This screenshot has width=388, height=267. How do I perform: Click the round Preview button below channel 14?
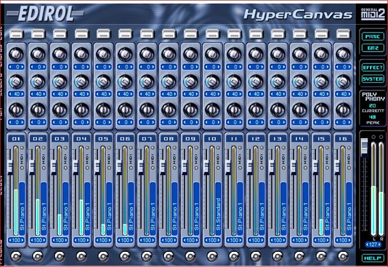(x=299, y=256)
